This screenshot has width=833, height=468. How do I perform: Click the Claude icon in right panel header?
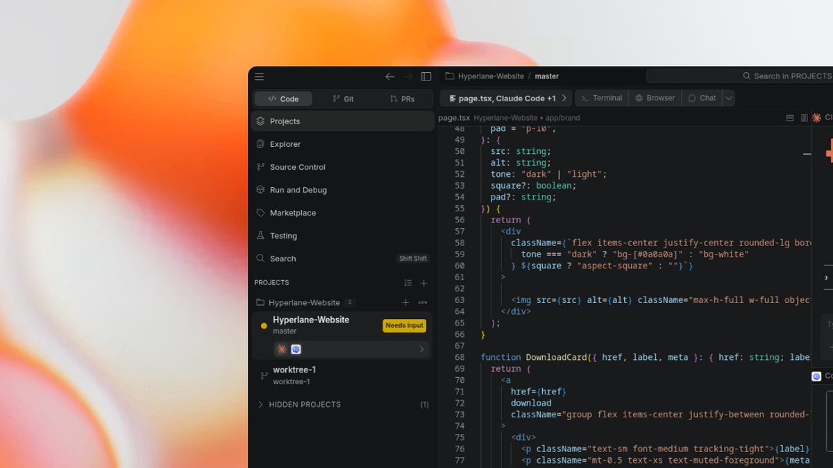817,118
